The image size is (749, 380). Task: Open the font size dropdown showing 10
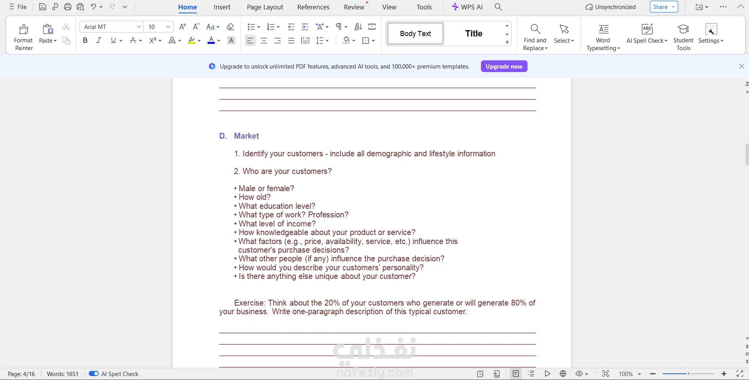pyautogui.click(x=168, y=27)
